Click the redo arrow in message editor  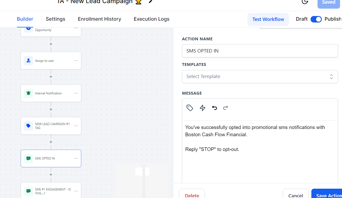225,108
